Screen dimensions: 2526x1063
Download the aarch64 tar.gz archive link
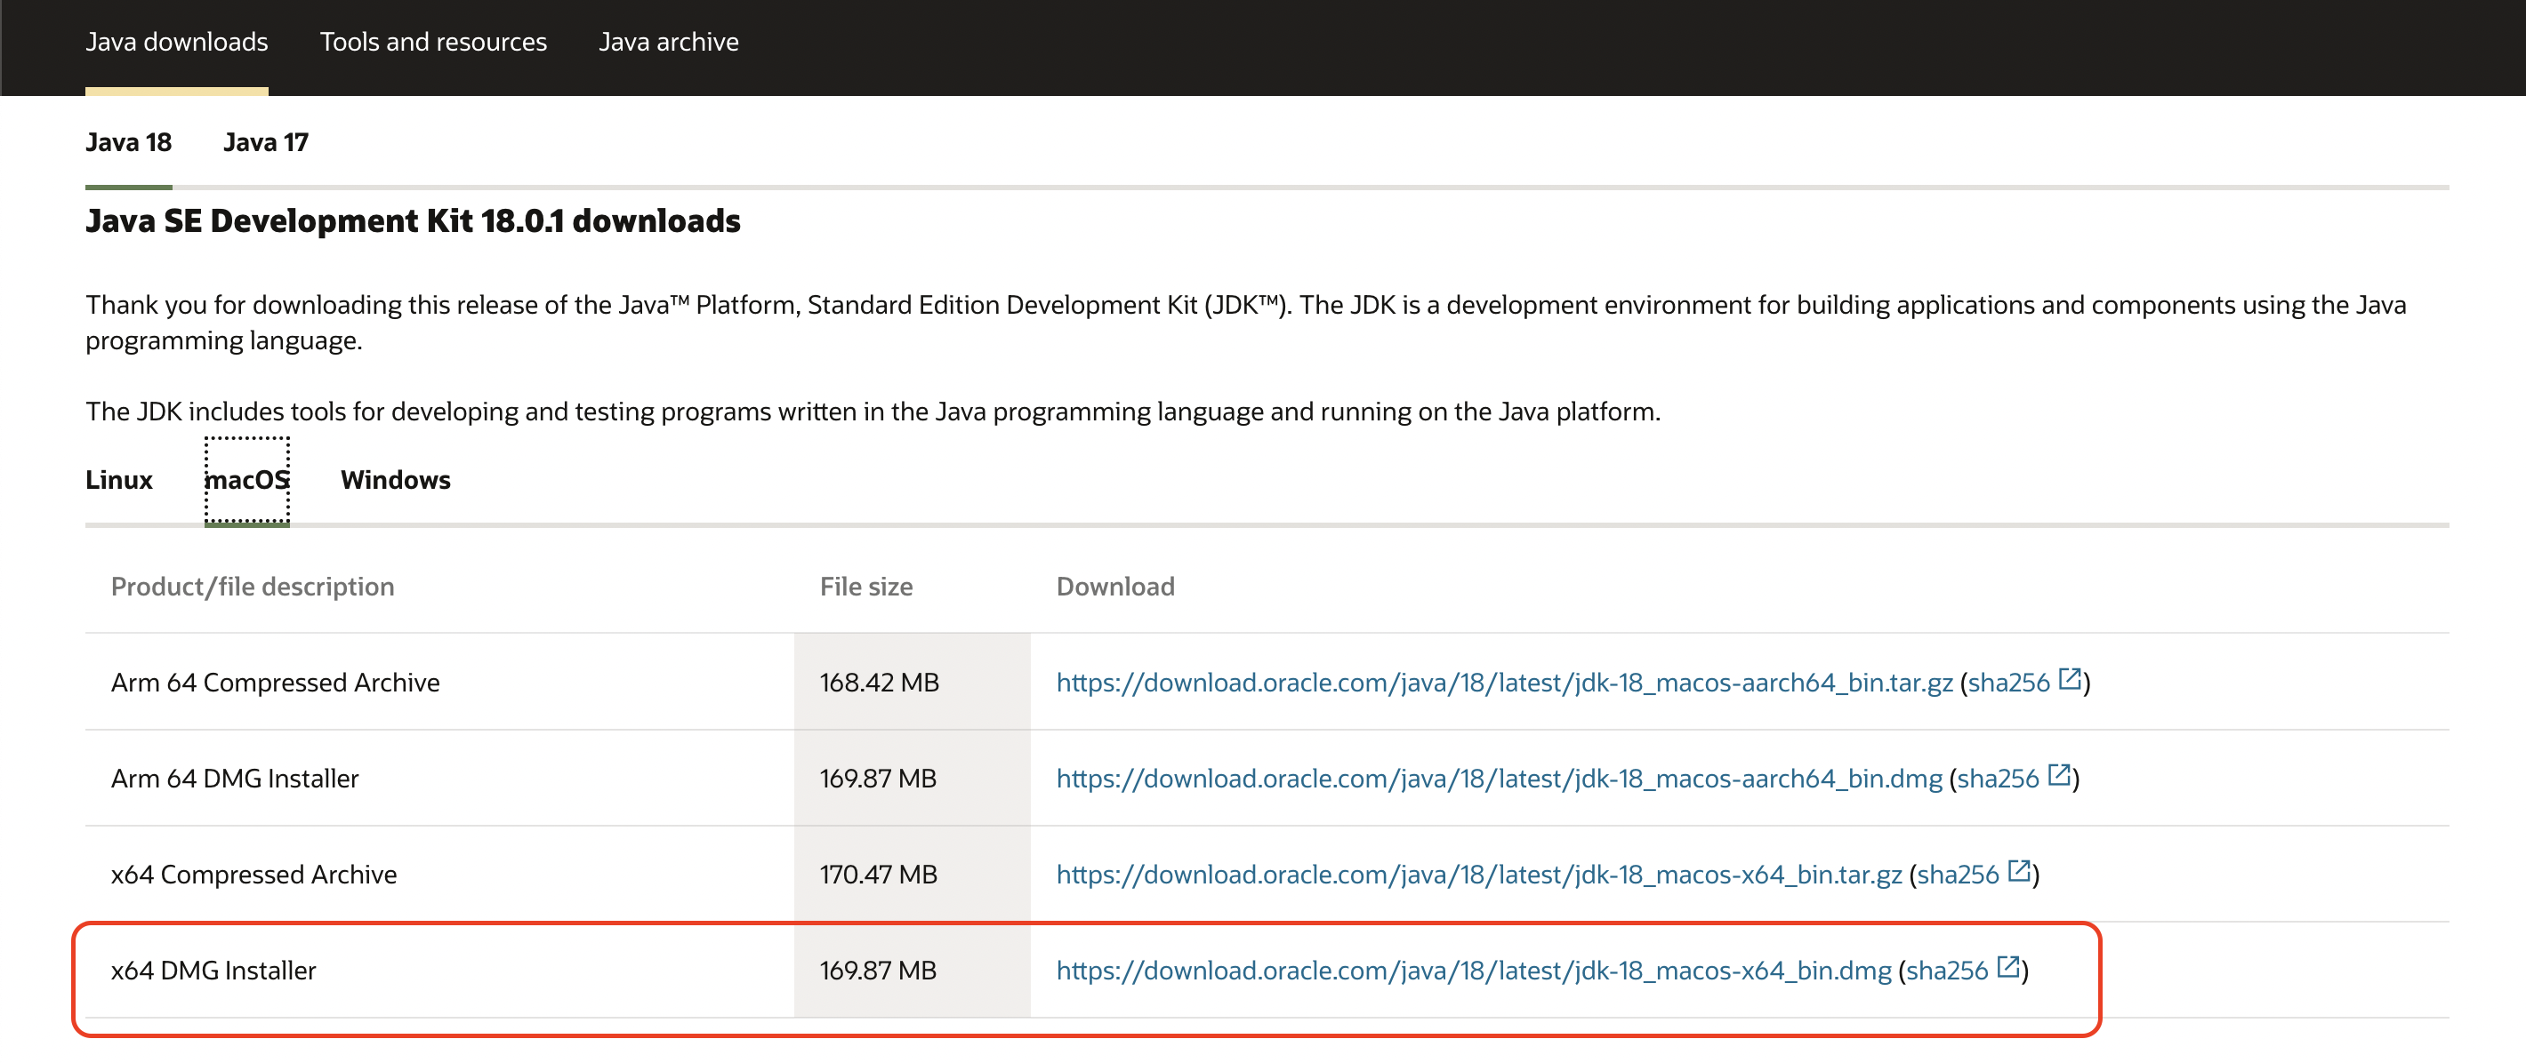pos(1504,682)
